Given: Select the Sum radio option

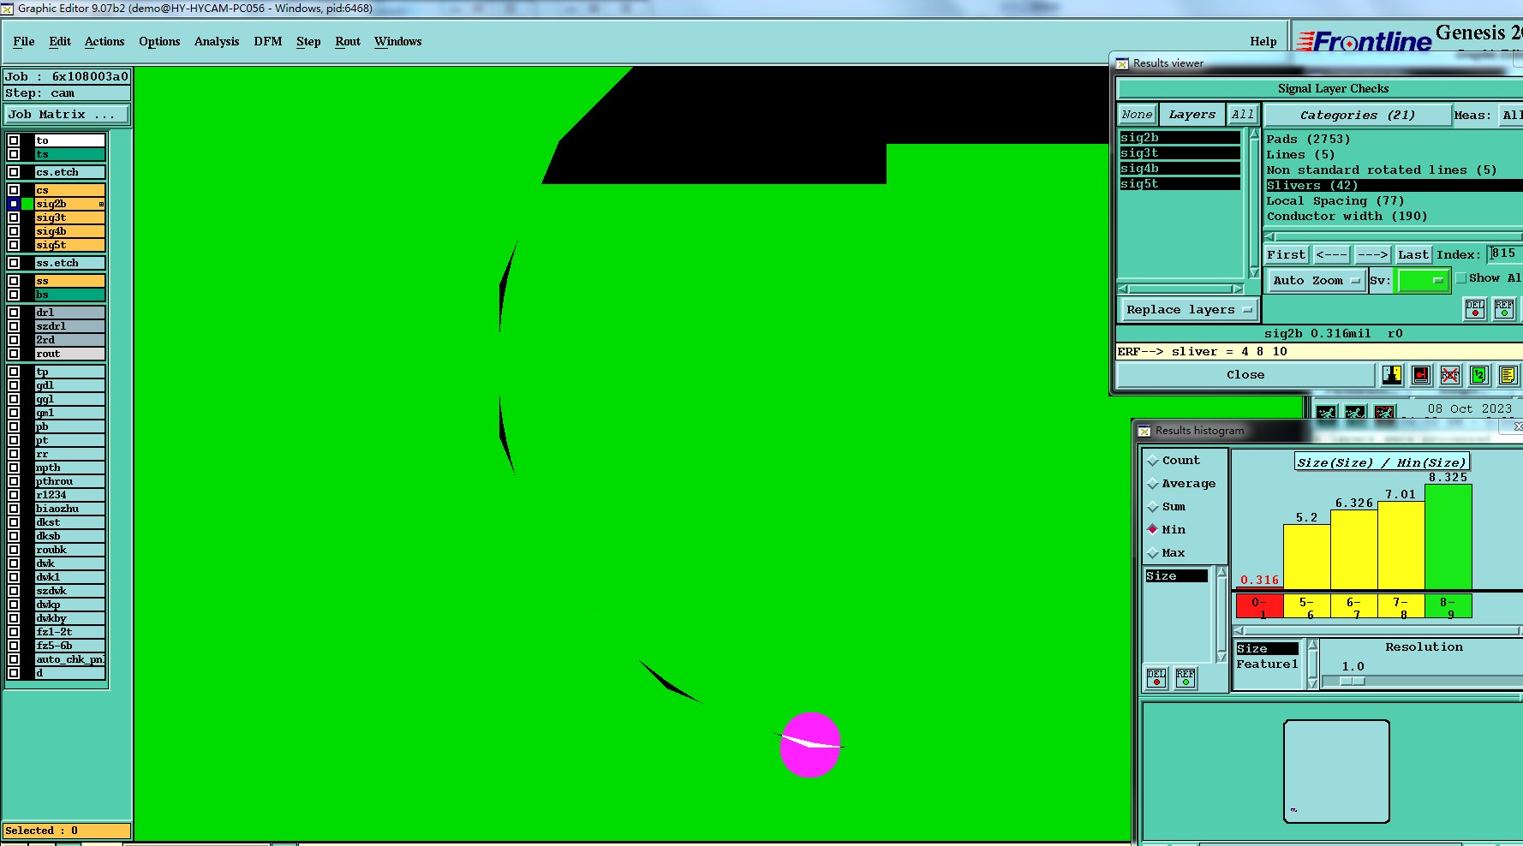Looking at the screenshot, I should click(x=1153, y=507).
